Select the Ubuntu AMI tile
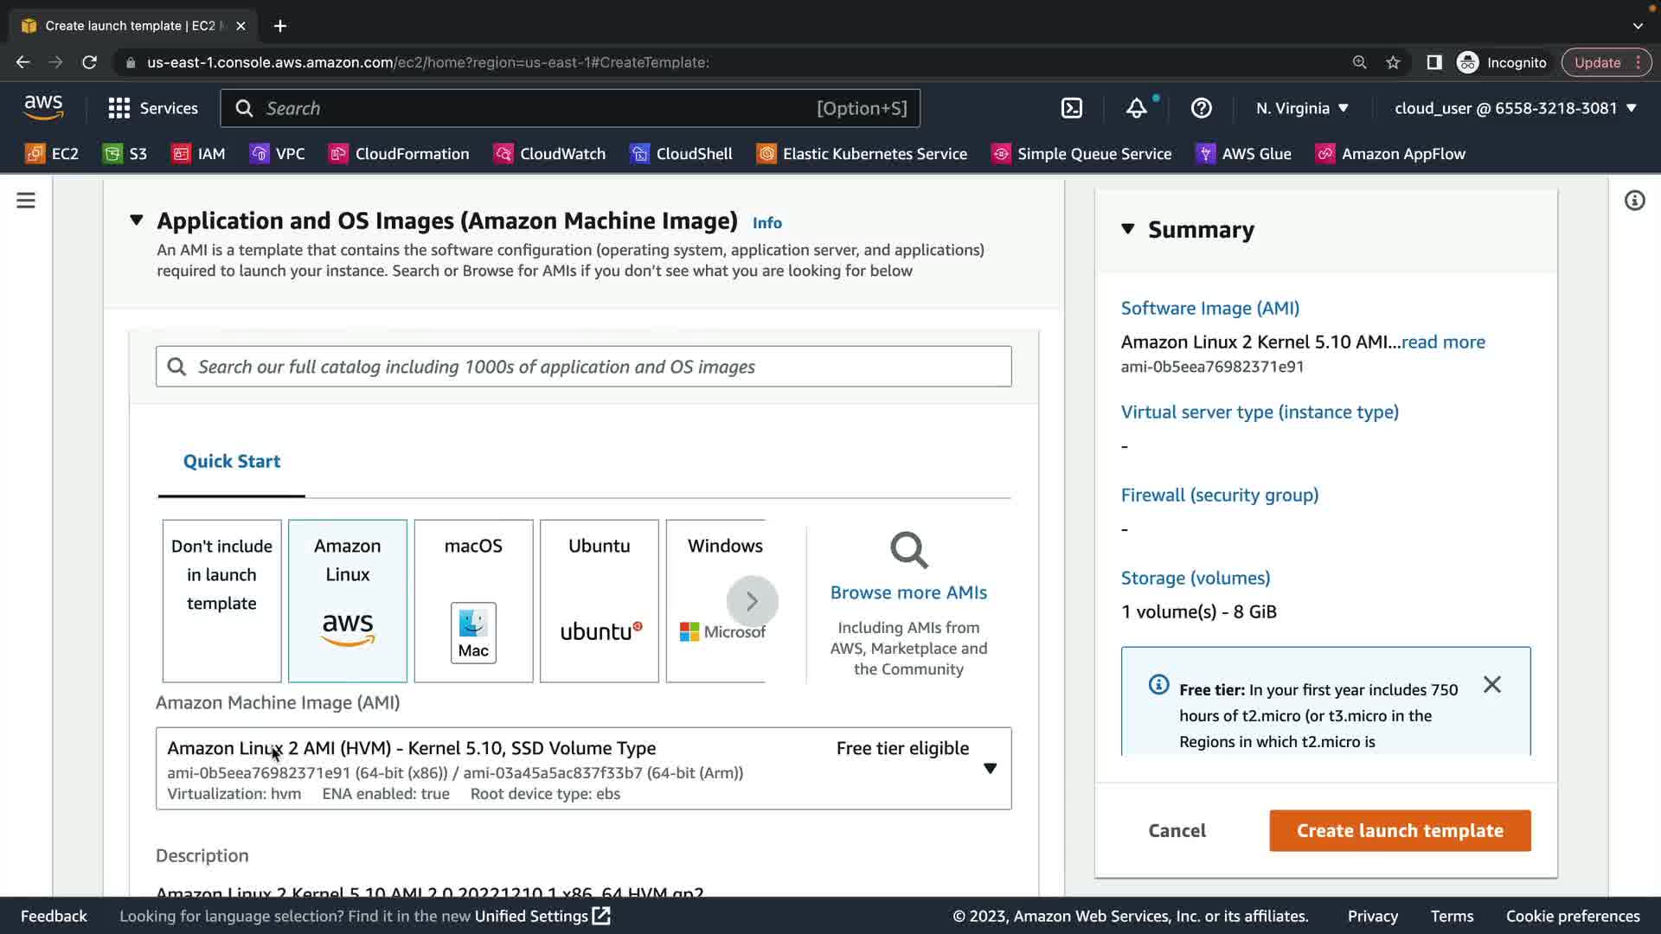The height and width of the screenshot is (934, 1661). (x=599, y=600)
